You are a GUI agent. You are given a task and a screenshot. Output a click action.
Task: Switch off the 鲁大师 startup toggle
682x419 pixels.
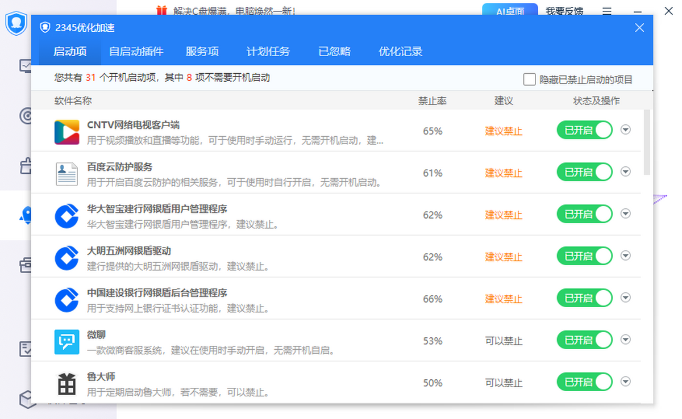[x=584, y=382]
